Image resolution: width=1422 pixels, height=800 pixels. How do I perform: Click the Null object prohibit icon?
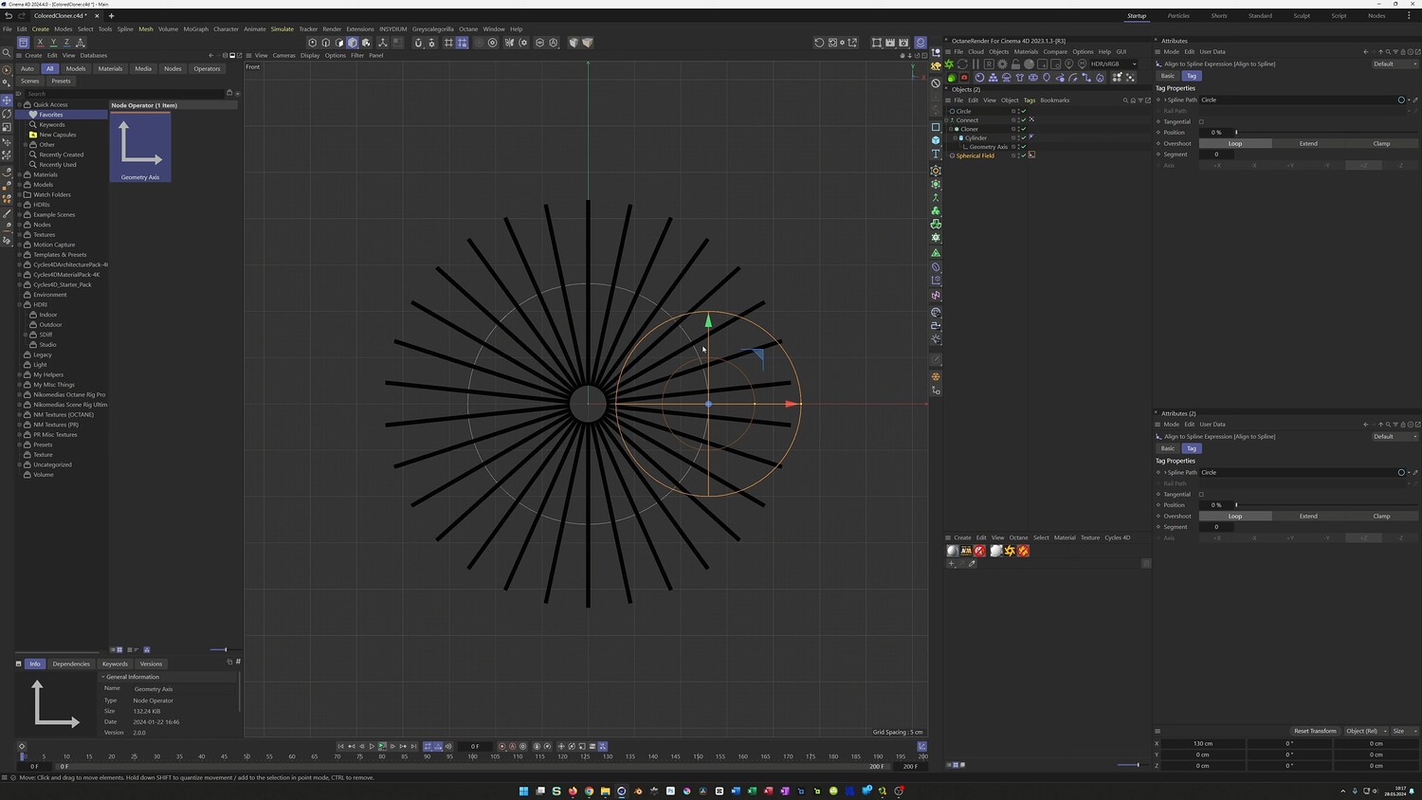pyautogui.click(x=936, y=83)
